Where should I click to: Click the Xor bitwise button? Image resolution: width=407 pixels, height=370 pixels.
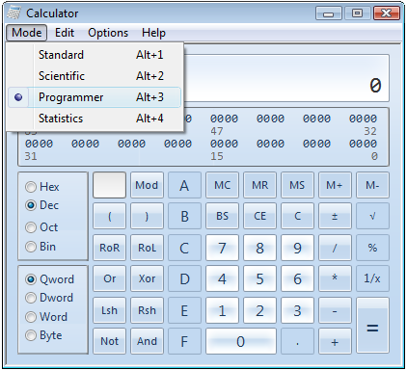(147, 278)
